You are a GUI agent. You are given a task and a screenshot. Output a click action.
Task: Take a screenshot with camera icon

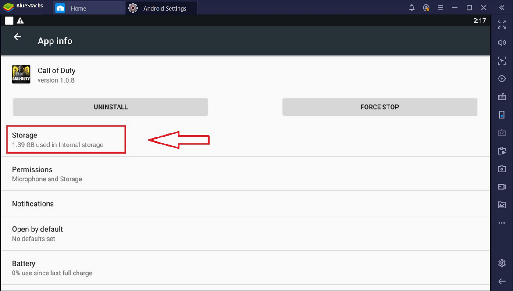point(502,169)
